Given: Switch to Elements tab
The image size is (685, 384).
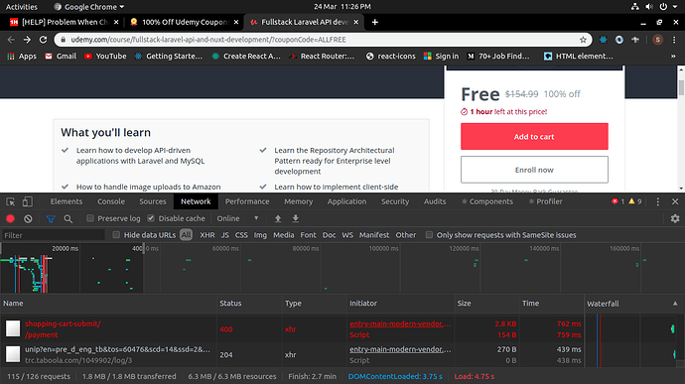Looking at the screenshot, I should [66, 201].
